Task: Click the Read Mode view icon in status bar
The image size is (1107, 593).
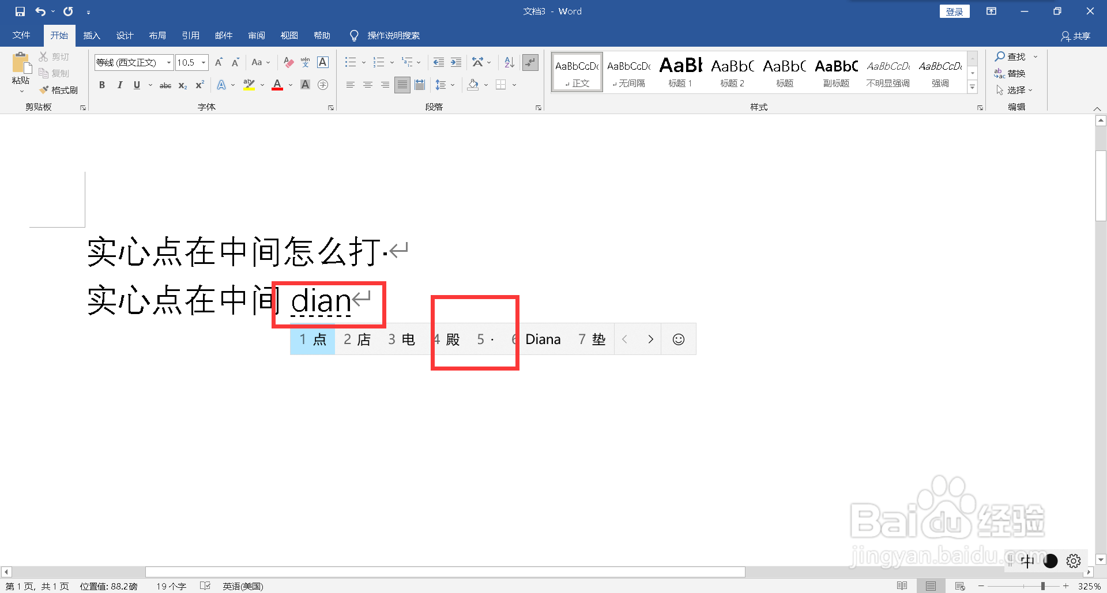Action: (x=902, y=586)
